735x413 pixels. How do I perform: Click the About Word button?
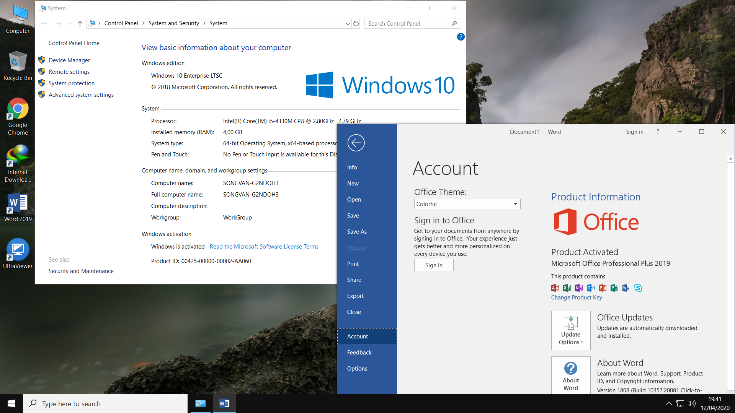pos(571,375)
